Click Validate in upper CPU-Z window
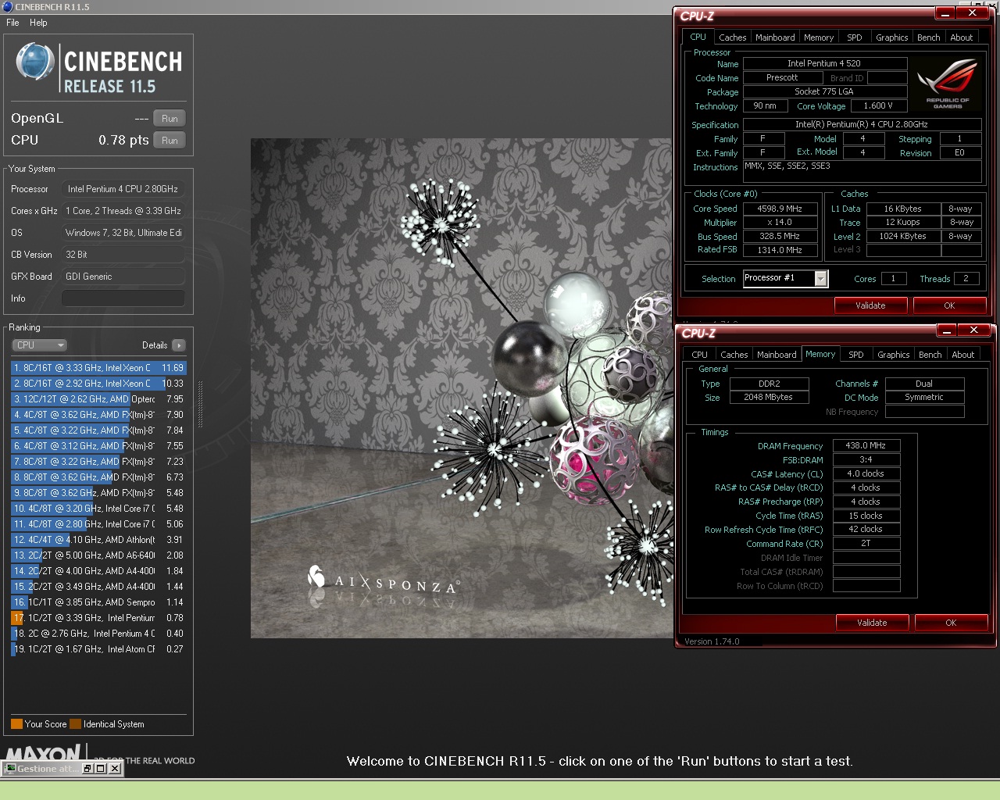This screenshot has height=800, width=1000. pos(870,305)
